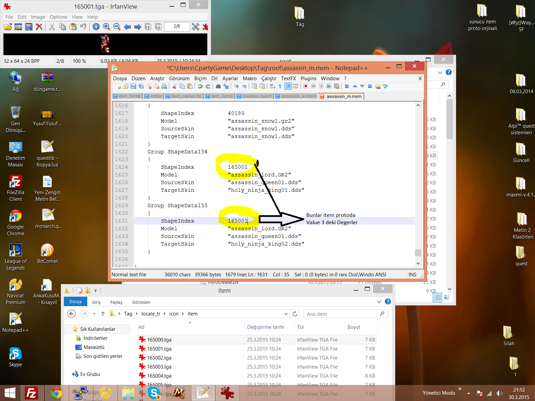Screen dimensions: 535x401
Task: Click the Copy icon in IrfanView toolbar
Action: pos(62,27)
